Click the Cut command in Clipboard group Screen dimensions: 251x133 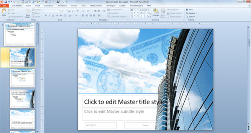point(11,10)
